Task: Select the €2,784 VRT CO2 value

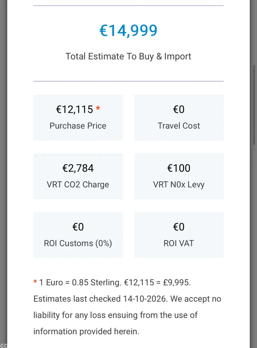Action: pos(78,168)
